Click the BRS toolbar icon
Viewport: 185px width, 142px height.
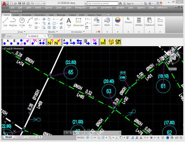point(103,42)
